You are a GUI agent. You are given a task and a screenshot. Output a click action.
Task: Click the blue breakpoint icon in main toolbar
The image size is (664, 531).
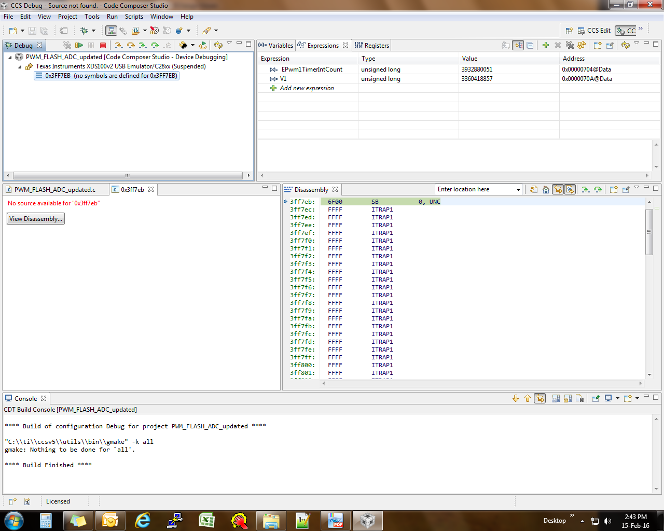coord(179,31)
